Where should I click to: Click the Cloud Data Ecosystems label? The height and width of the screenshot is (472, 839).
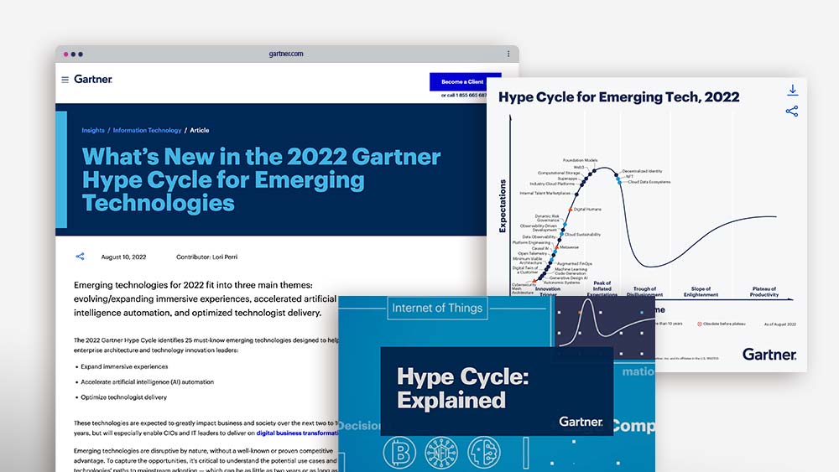(x=649, y=182)
